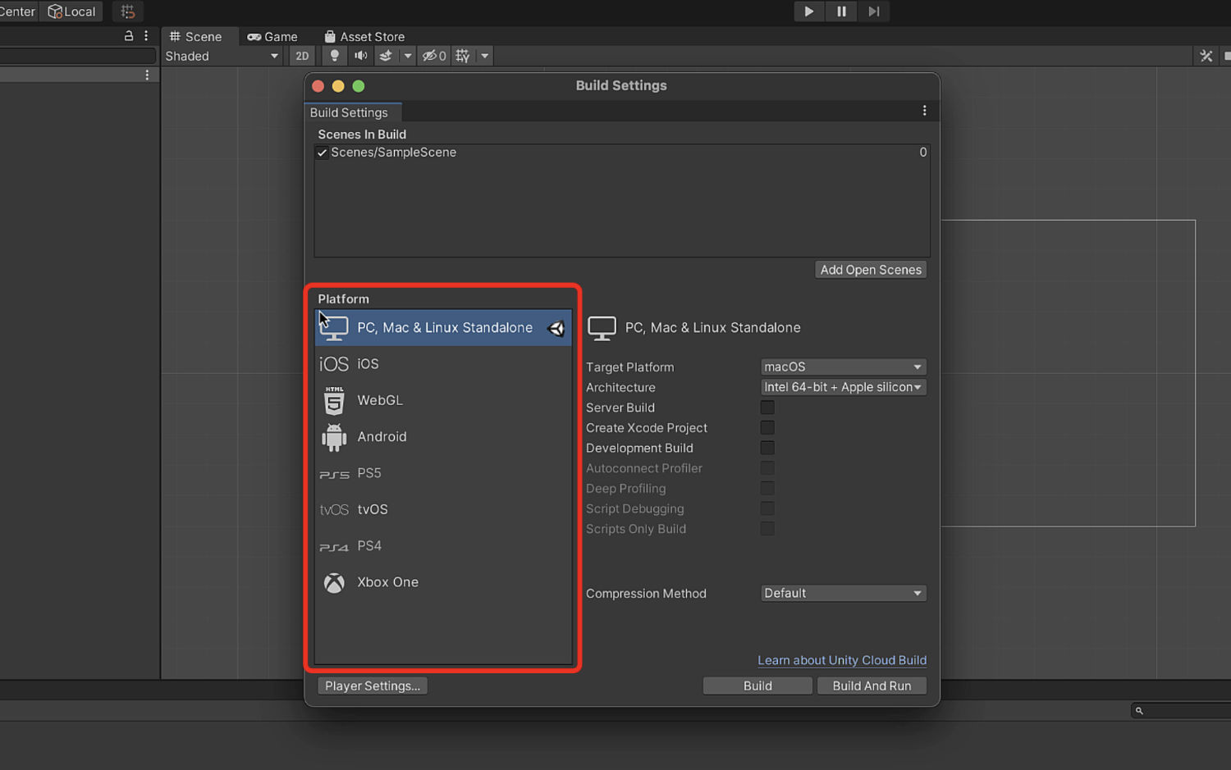Screen dimensions: 1231x770
Task: Click the Play button in the toolbar
Action: [x=808, y=11]
